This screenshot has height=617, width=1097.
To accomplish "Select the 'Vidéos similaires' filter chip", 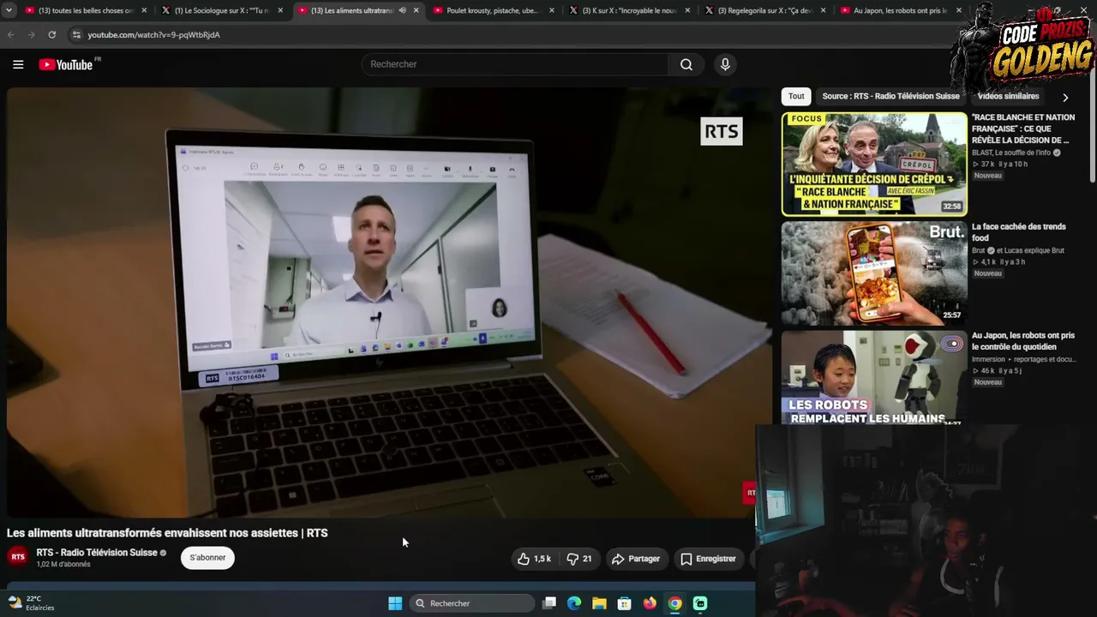I will point(1008,96).
